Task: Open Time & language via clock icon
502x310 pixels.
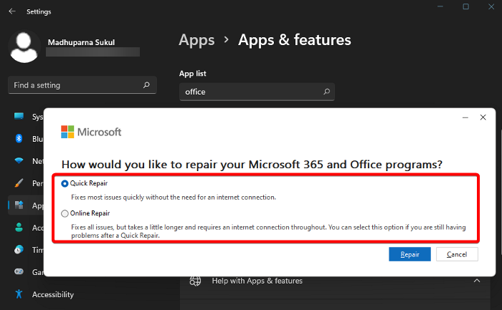Action: (x=19, y=250)
